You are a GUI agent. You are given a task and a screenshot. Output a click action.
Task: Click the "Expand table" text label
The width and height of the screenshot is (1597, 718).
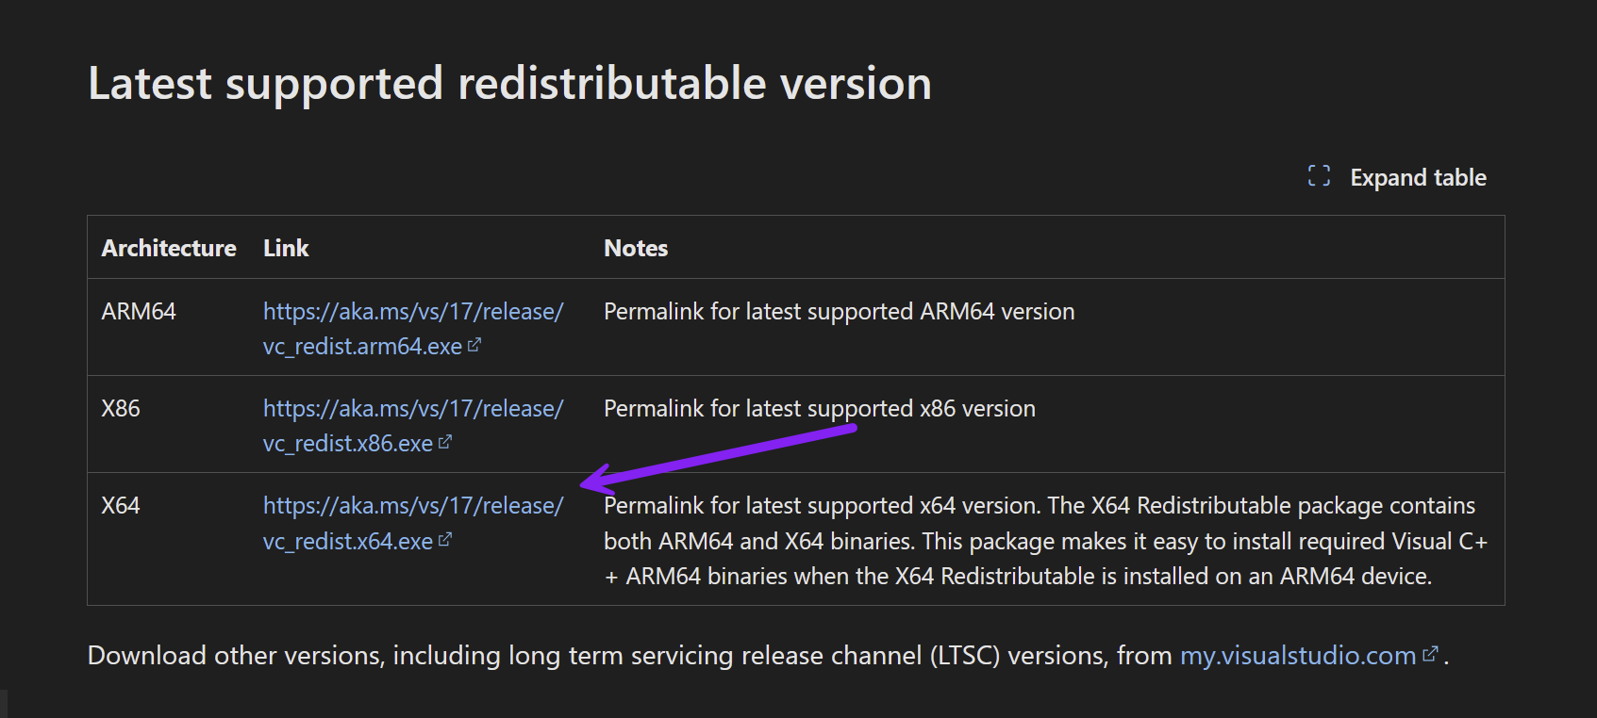(x=1418, y=178)
